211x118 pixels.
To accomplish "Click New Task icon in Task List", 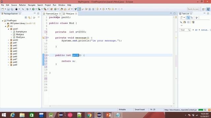I will coord(181,17).
